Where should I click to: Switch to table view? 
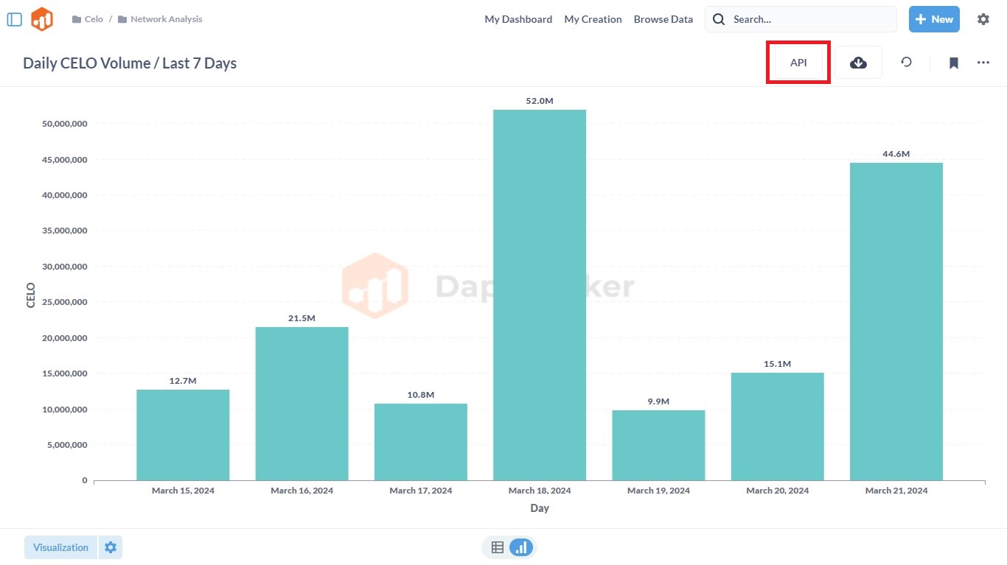498,547
